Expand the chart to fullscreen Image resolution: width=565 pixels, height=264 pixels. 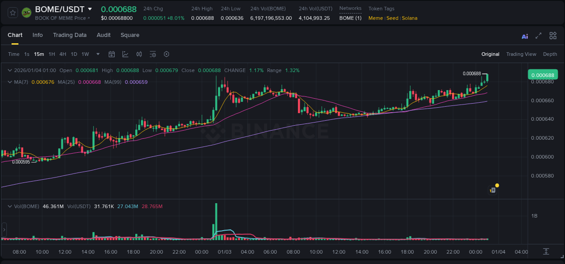click(538, 35)
